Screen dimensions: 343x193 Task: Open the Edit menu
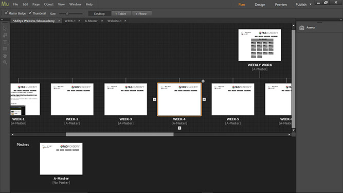pos(25,5)
